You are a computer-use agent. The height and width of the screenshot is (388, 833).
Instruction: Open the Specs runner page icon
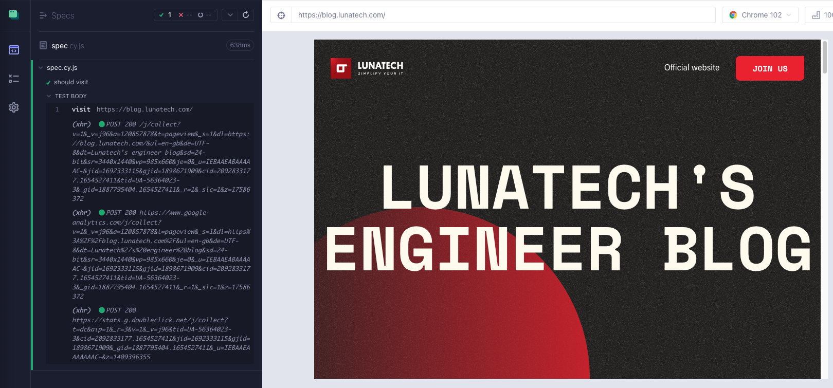14,50
